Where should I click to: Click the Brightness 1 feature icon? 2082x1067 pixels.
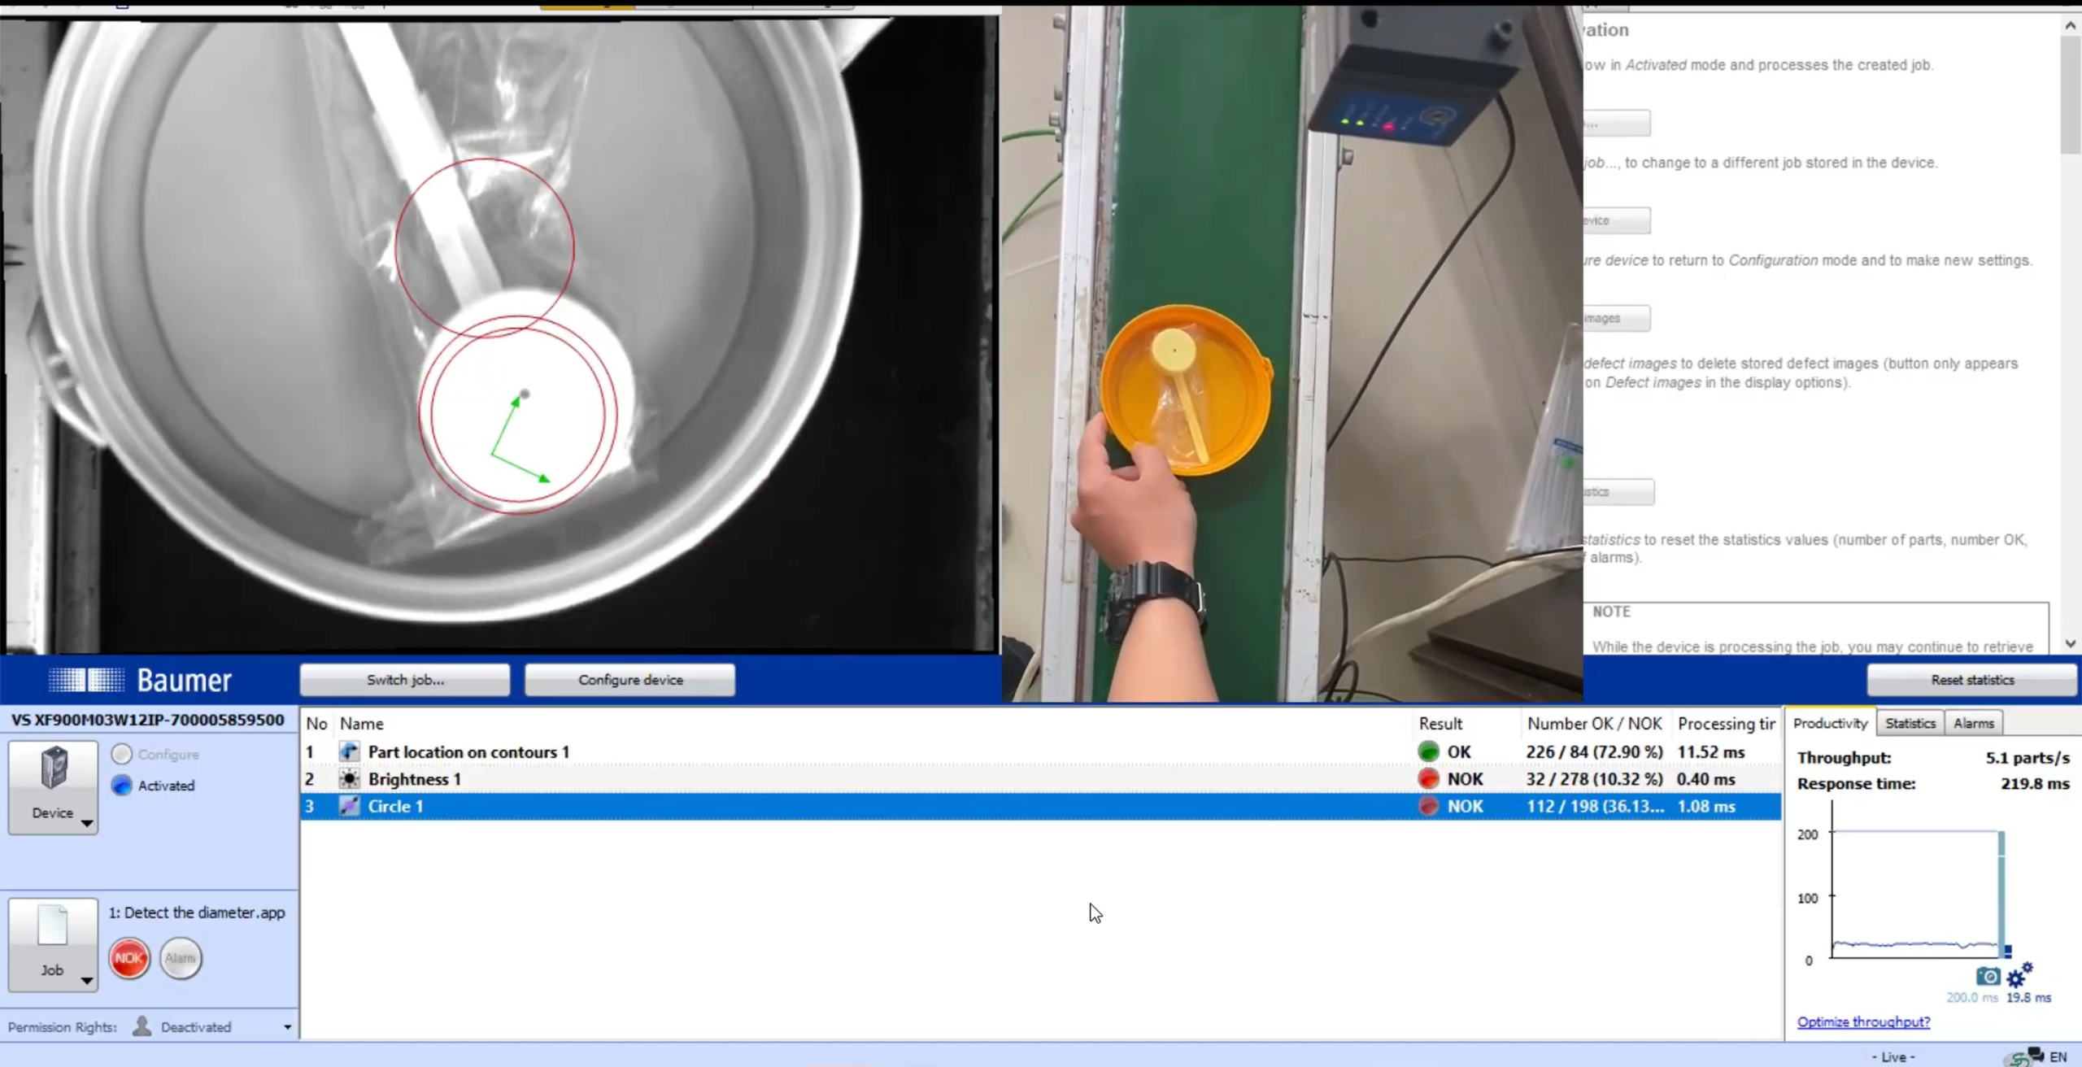click(349, 779)
